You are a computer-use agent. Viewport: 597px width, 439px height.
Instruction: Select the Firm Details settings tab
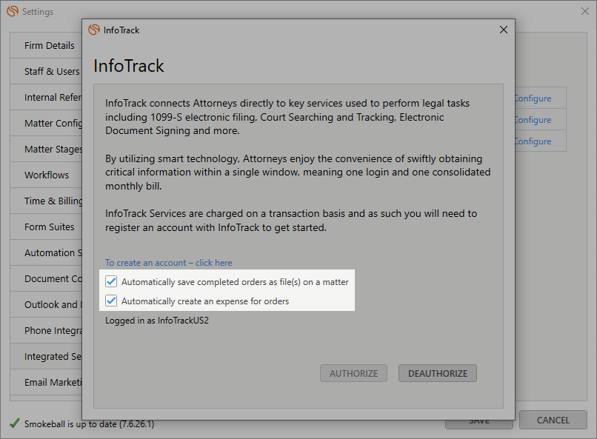[x=49, y=46]
